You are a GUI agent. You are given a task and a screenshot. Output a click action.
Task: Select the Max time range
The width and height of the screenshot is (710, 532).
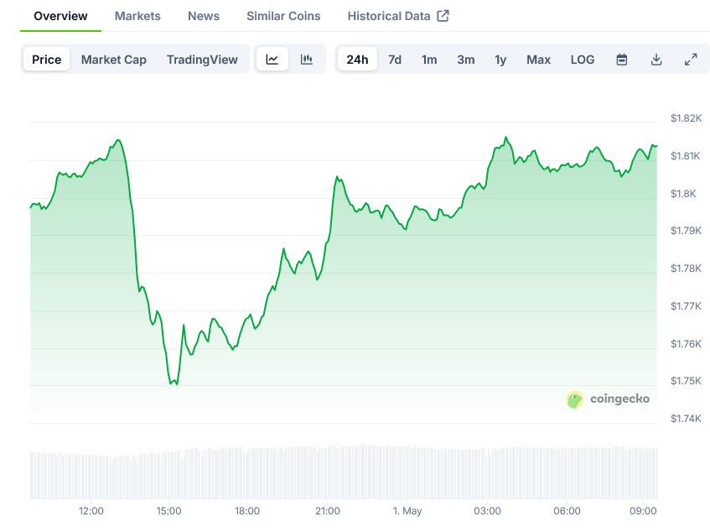[538, 59]
